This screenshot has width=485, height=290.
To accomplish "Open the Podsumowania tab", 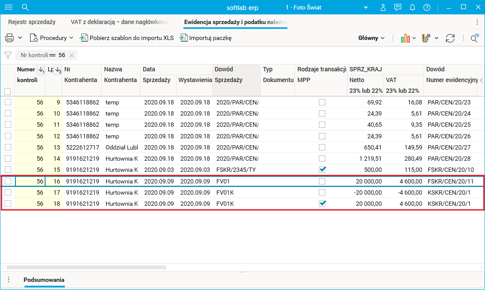I will point(44,280).
